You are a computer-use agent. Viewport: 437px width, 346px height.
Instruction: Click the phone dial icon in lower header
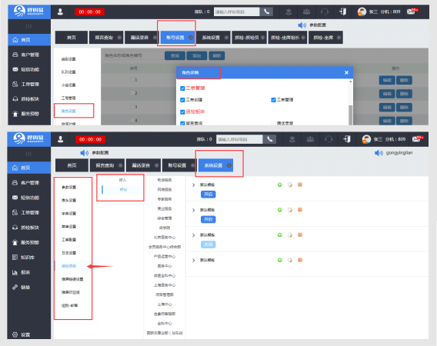(x=269, y=139)
